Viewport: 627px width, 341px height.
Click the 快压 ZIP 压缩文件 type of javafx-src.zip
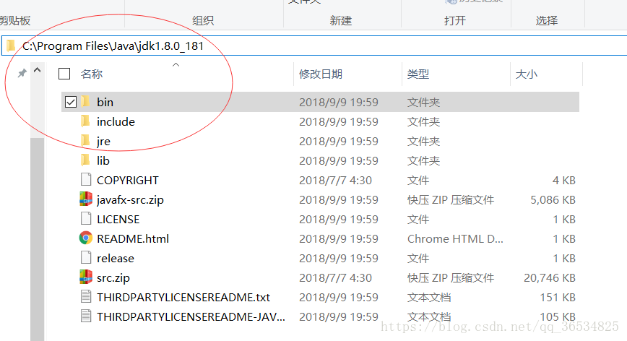point(451,200)
